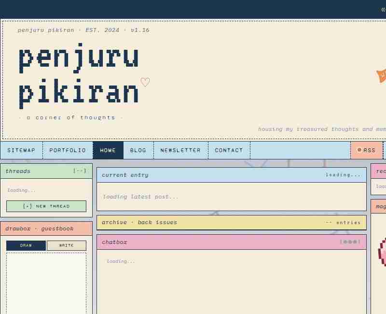Click the penjuru pikiran site title
This screenshot has height=314, width=386.
point(79,75)
